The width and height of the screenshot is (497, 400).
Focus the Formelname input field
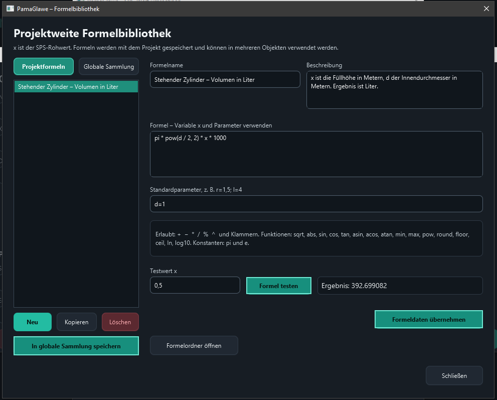225,79
